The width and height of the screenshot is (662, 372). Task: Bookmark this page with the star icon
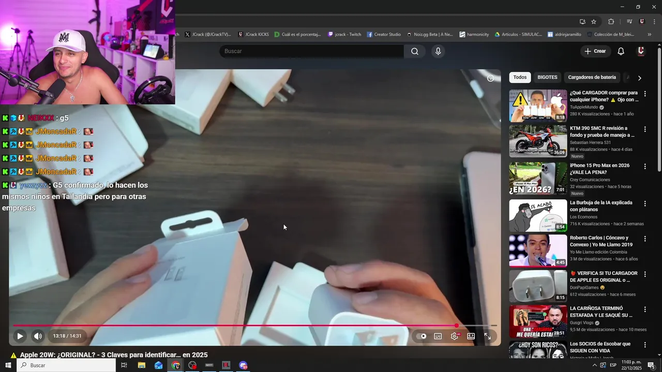594,22
